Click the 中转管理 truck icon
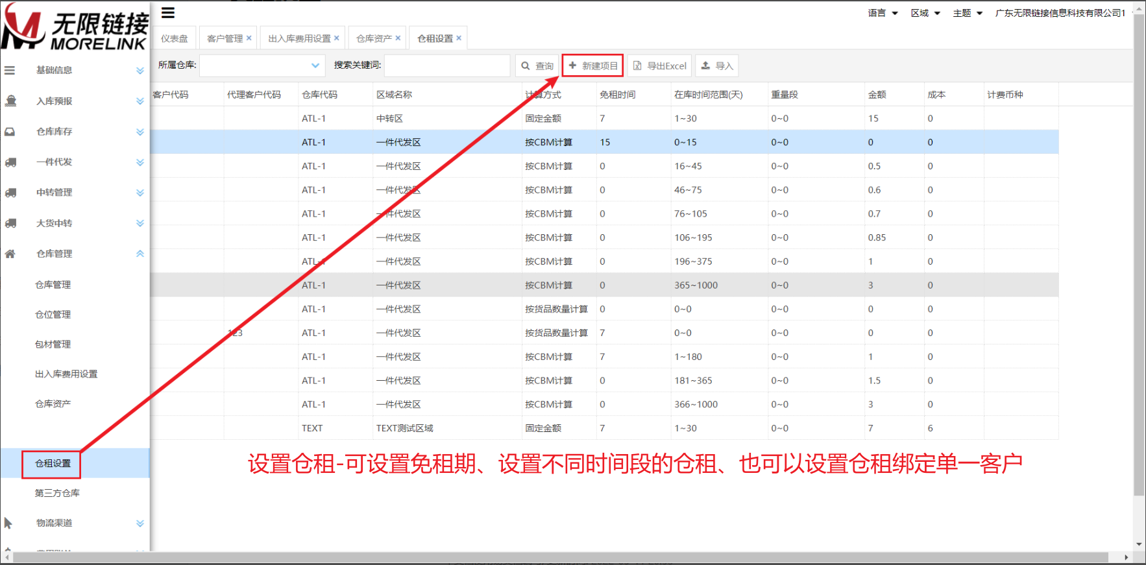 point(10,193)
